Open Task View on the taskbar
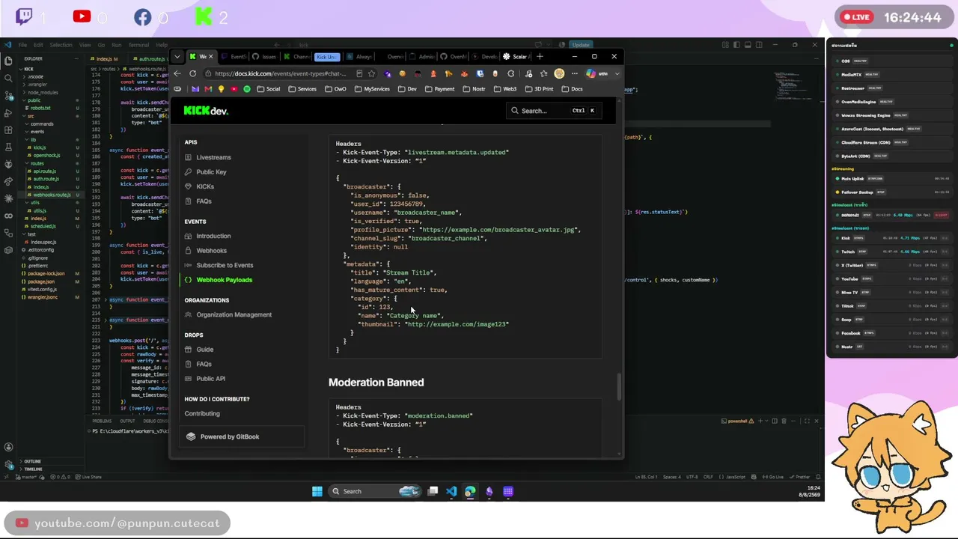This screenshot has height=539, width=958. pos(433,491)
